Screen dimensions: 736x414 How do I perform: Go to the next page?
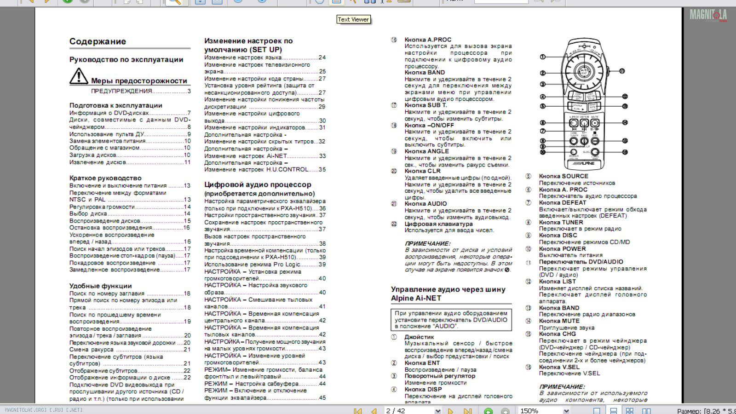coord(450,411)
